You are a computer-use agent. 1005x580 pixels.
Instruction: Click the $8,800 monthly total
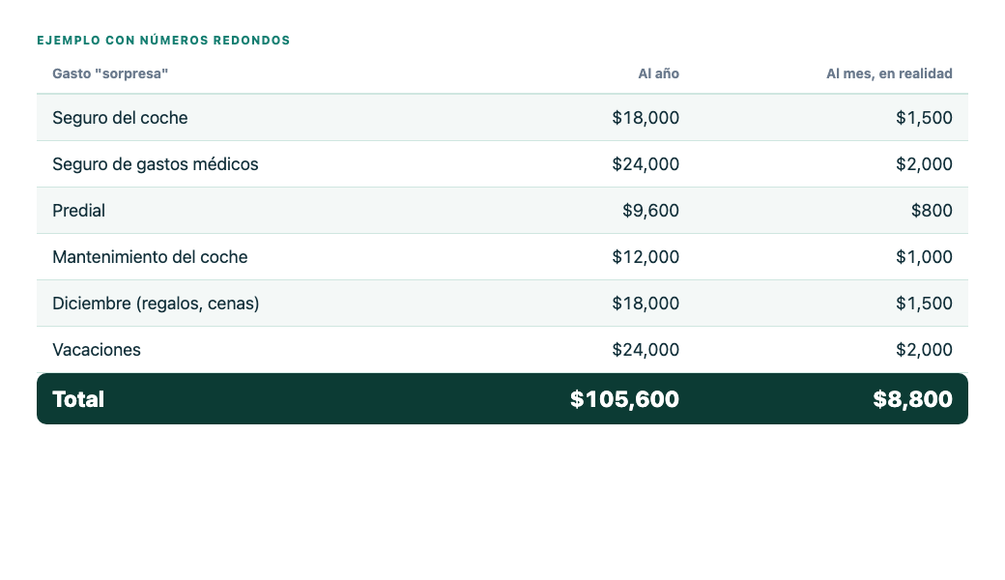coord(912,399)
